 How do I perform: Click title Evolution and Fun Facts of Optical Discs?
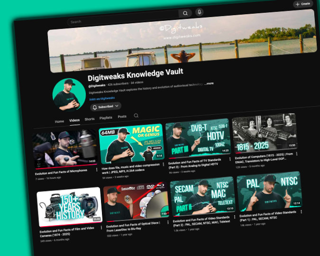(133, 227)
